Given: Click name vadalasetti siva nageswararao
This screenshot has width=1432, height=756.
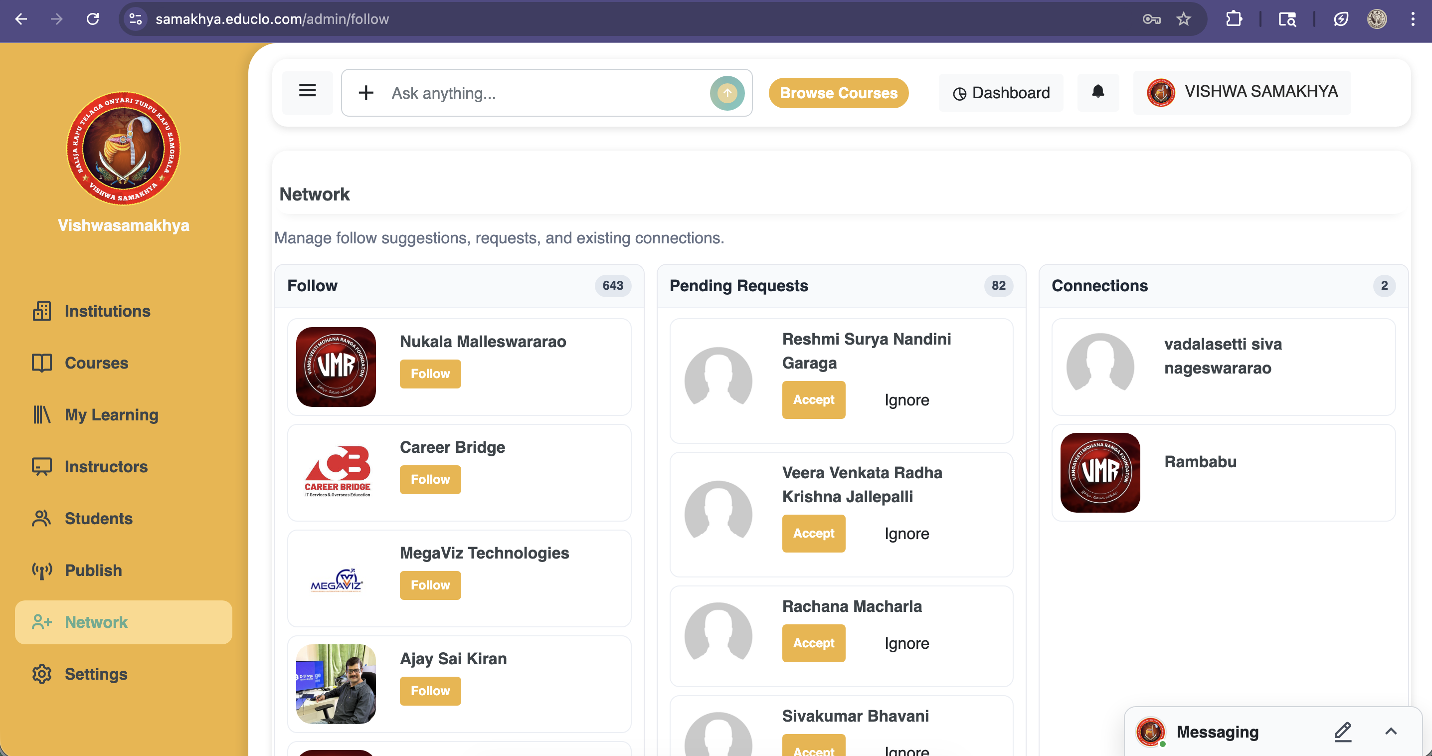Looking at the screenshot, I should [1223, 356].
